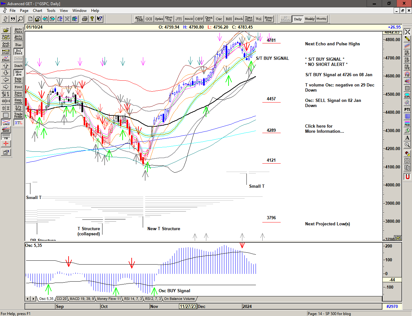Image resolution: width=412 pixels, height=316 pixels.
Task: Toggle the Bol Band overlay button
Action: 18,52
